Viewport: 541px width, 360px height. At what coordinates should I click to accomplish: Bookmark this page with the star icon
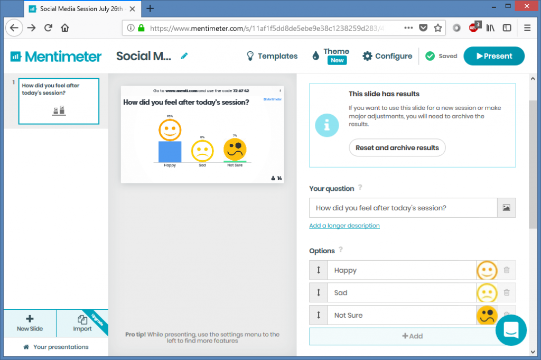click(438, 28)
